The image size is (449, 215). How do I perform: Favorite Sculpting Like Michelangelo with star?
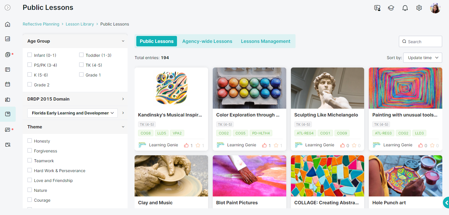tap(354, 145)
